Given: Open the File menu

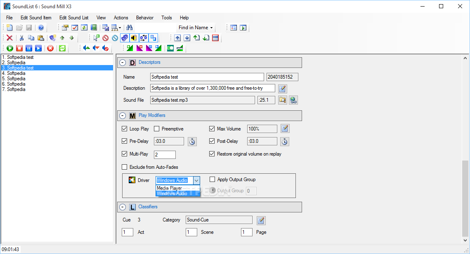Looking at the screenshot, I should click(9, 18).
